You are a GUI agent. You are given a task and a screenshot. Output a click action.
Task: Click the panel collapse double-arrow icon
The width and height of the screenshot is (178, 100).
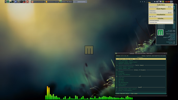(5, 2)
